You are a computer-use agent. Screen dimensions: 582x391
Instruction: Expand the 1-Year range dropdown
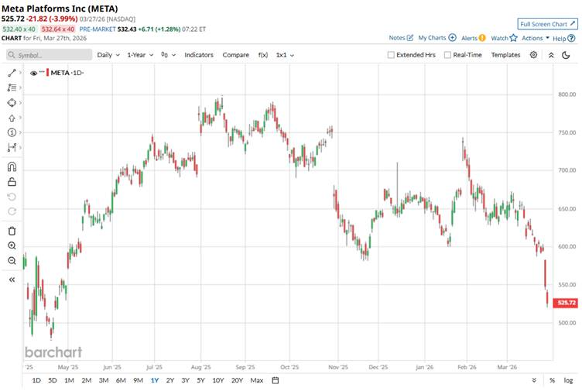tap(140, 55)
